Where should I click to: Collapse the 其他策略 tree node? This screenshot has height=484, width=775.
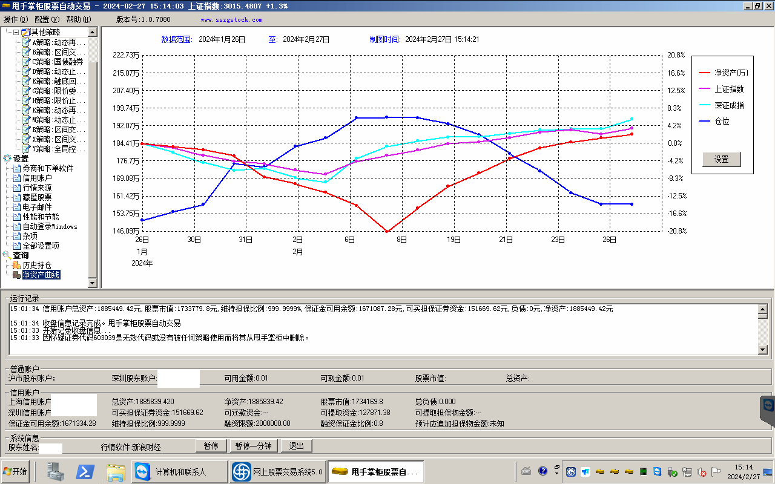coord(16,32)
